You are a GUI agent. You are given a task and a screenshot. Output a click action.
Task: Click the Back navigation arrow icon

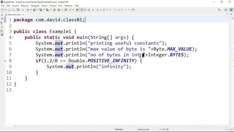pyautogui.click(x=118, y=10)
